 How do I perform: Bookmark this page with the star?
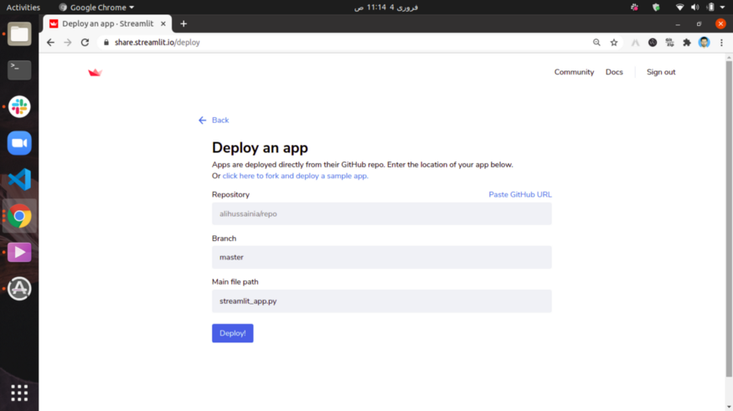click(614, 43)
